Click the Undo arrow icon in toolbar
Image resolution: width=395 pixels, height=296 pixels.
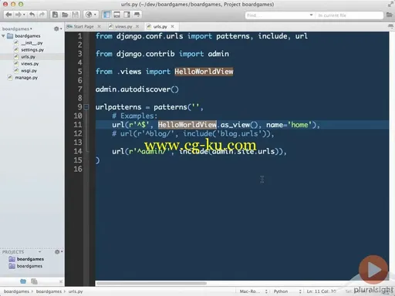tap(32, 15)
